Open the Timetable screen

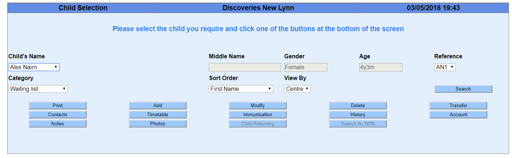158,115
